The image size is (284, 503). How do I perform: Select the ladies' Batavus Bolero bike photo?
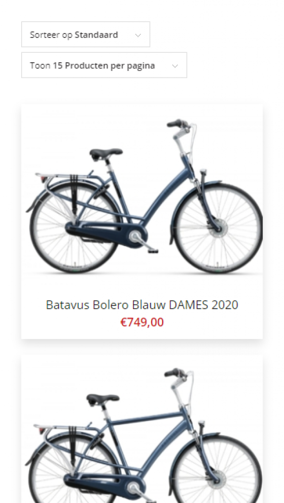click(x=142, y=196)
